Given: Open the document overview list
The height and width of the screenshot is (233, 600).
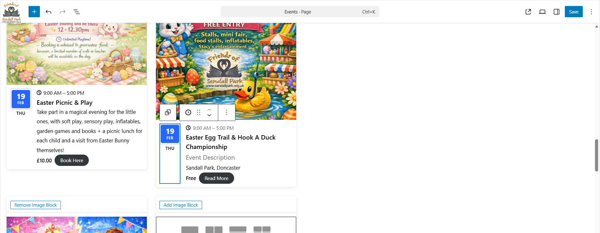Looking at the screenshot, I should 77,12.
